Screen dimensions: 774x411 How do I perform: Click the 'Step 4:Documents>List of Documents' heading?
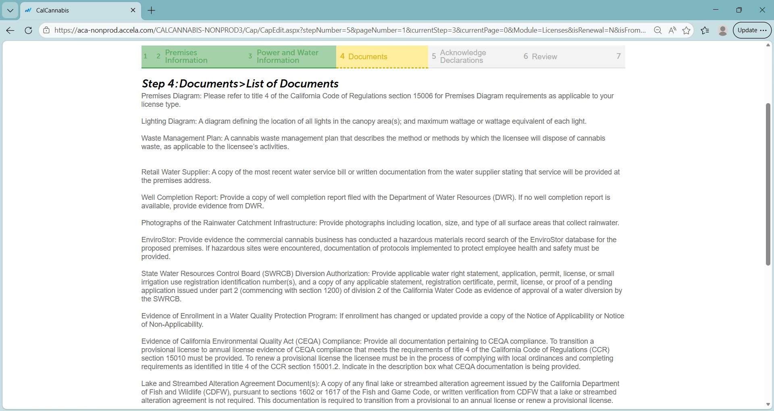pyautogui.click(x=240, y=83)
